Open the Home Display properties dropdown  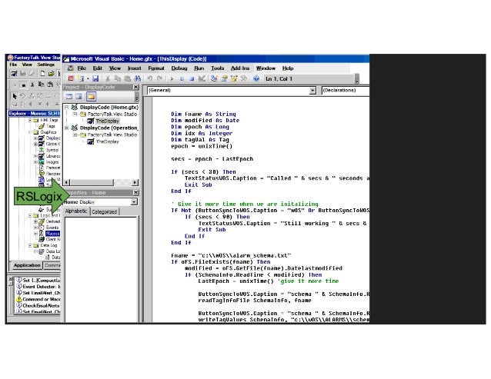click(134, 201)
